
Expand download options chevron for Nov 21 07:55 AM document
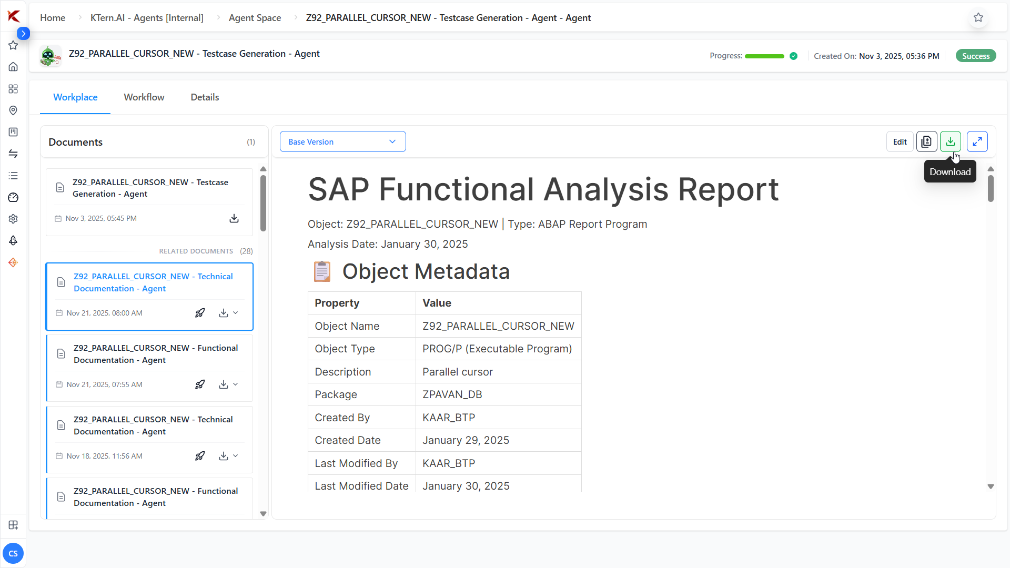[236, 384]
